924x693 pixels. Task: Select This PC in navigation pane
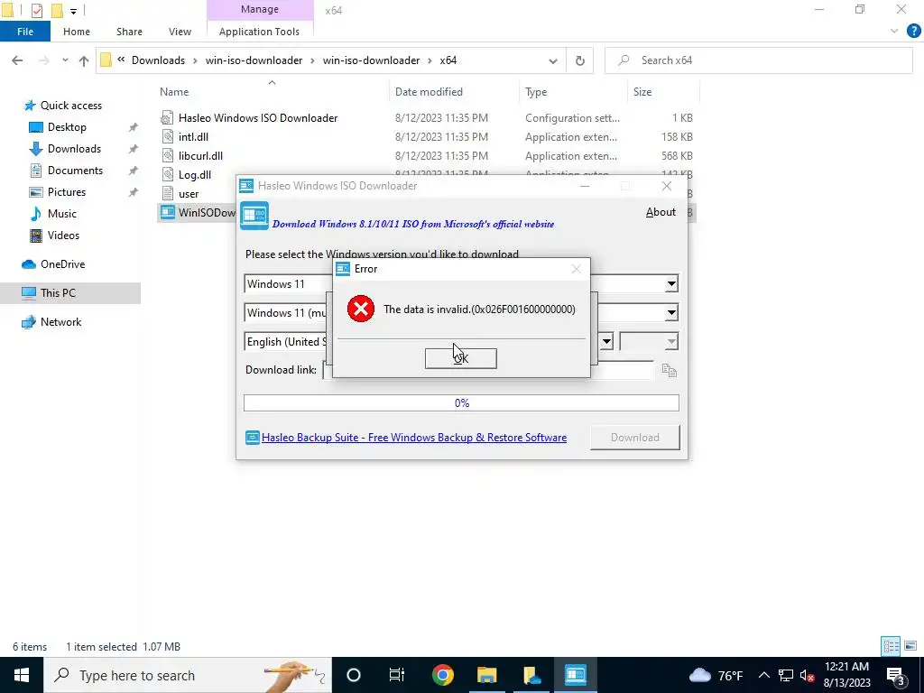pos(58,293)
